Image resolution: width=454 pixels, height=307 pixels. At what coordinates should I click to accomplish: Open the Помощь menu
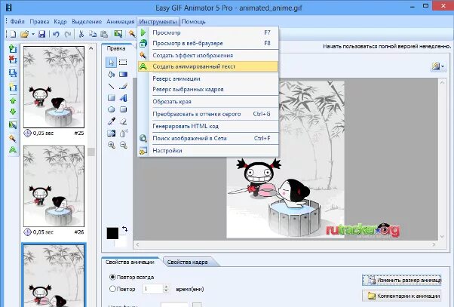tap(193, 22)
